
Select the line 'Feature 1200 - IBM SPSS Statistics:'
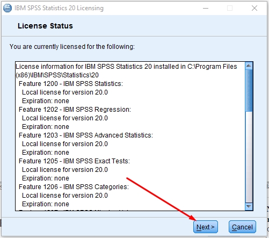[71, 84]
